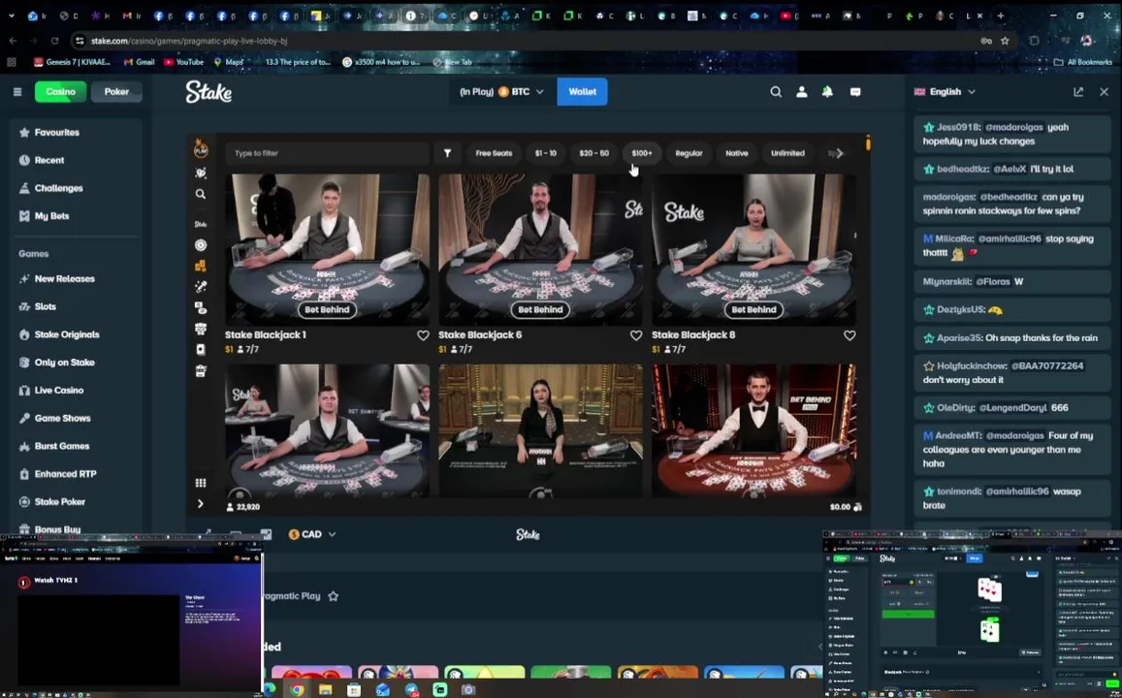Click Bet Behind on Stake Blackjack 6

(540, 309)
